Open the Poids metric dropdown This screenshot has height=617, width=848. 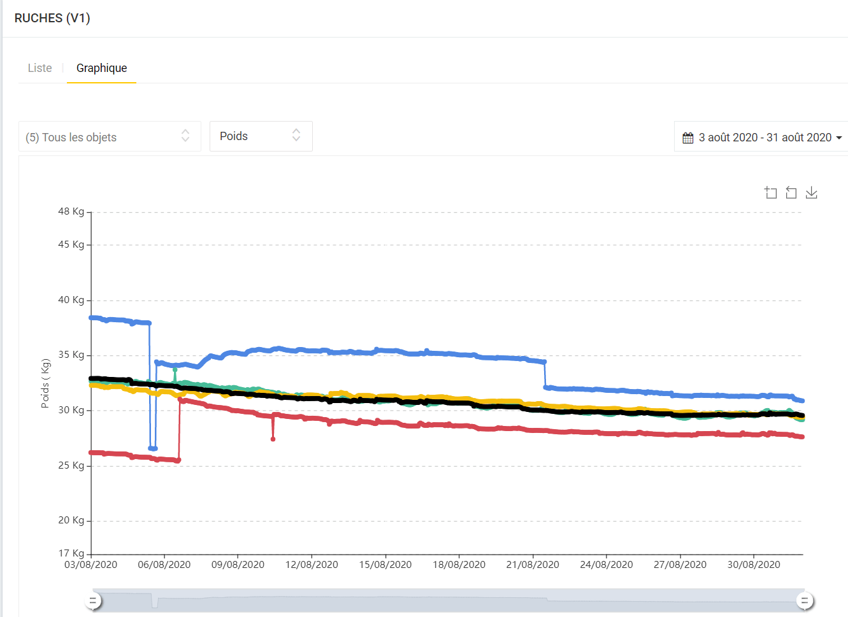(261, 136)
